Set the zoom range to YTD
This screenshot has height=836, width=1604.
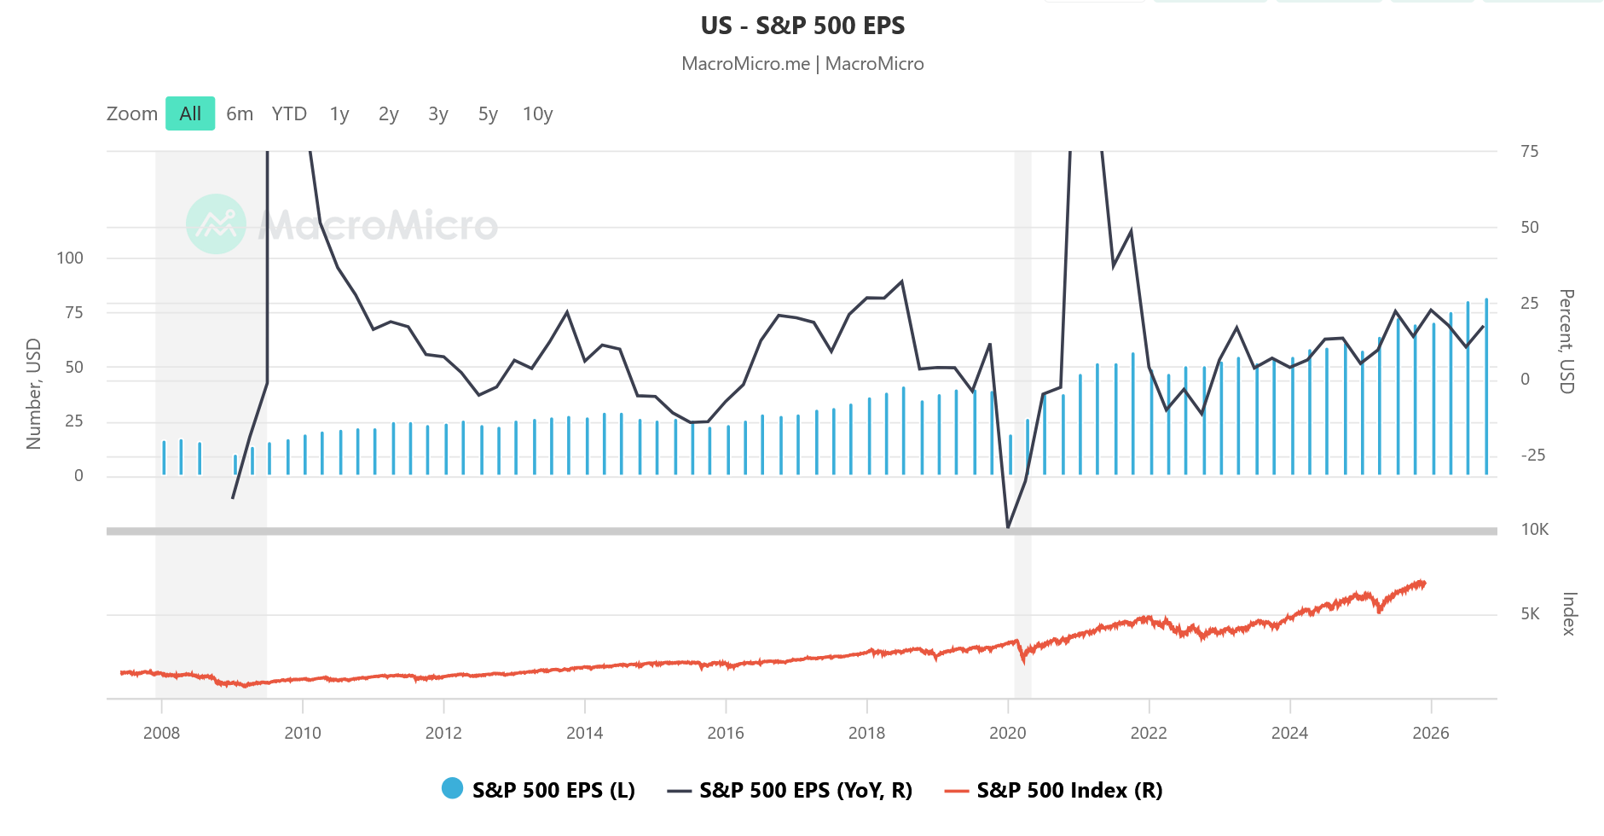coord(289,114)
